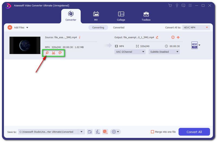Click the earth video thumbnail
This screenshot has height=142, width=217.
click(x=23, y=45)
